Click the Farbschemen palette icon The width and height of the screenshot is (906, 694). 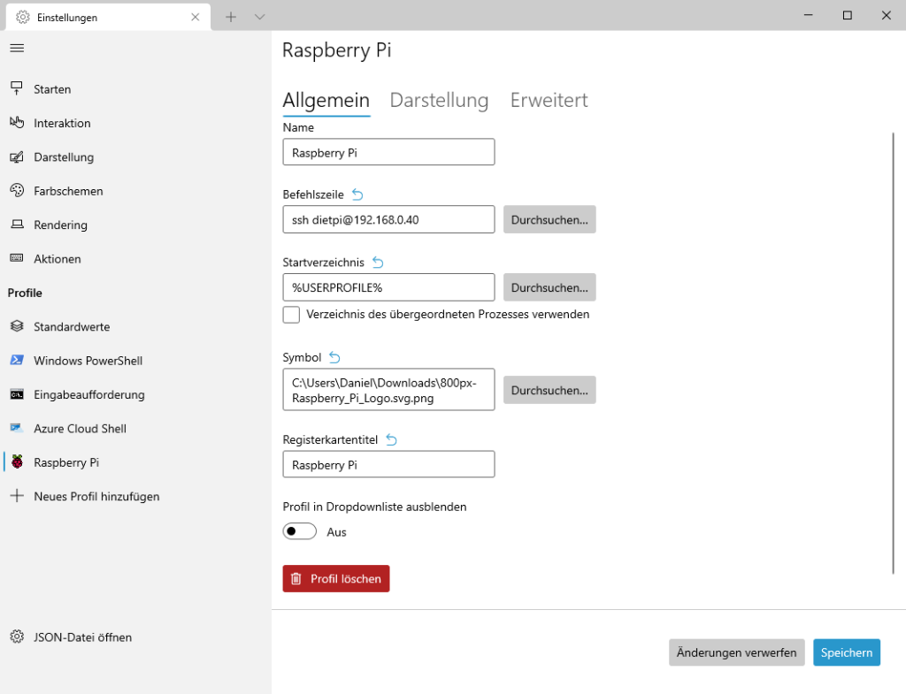click(x=17, y=191)
